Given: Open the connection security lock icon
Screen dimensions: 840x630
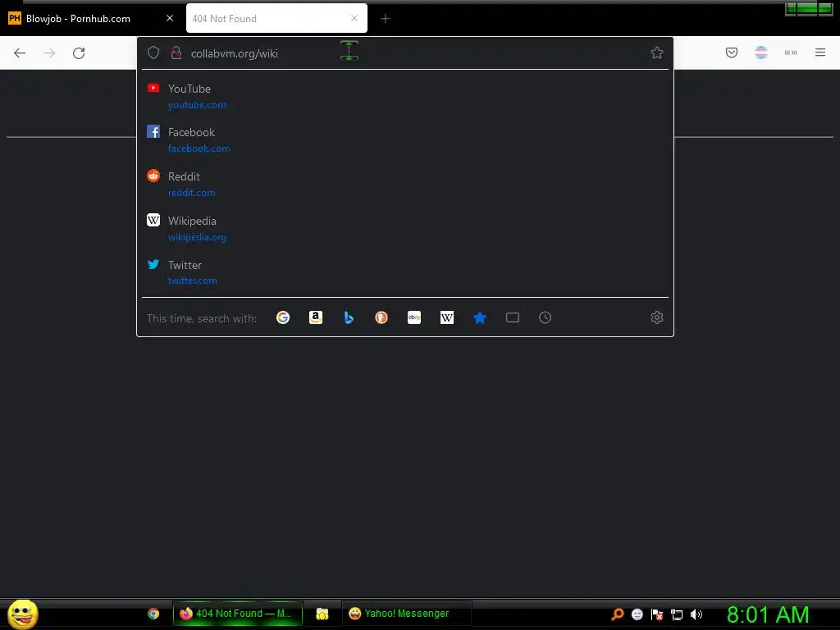Looking at the screenshot, I should pyautogui.click(x=176, y=52).
